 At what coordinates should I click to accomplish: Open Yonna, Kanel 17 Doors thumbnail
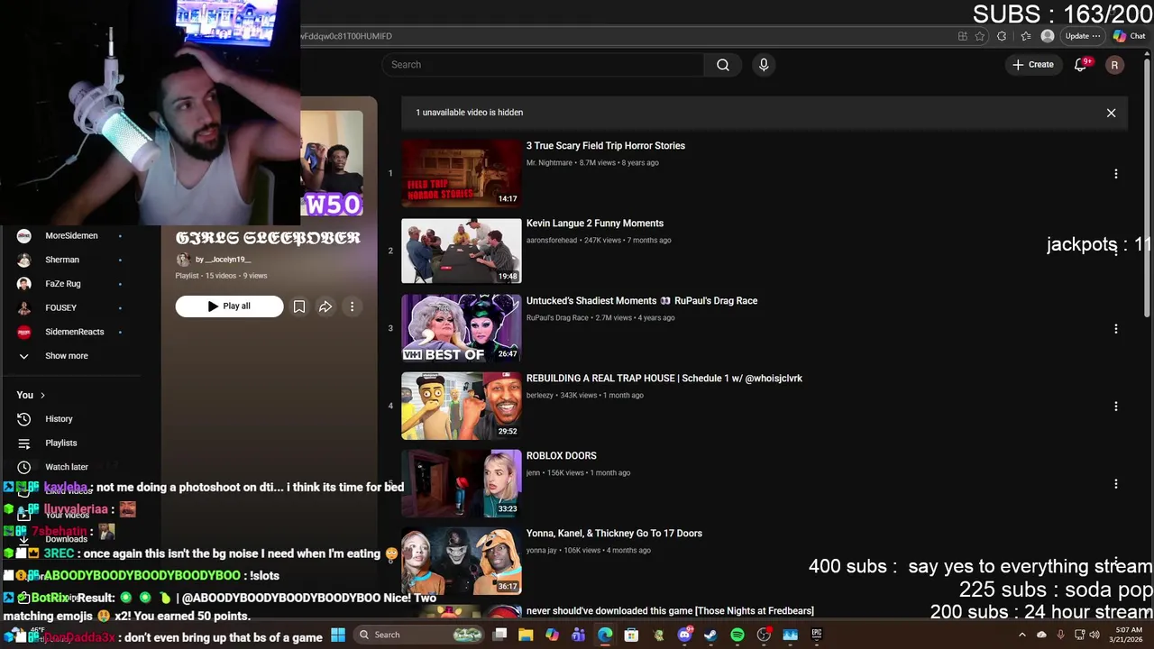[x=462, y=561]
